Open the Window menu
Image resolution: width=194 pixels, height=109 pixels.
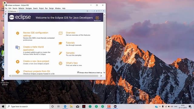pos(58,8)
